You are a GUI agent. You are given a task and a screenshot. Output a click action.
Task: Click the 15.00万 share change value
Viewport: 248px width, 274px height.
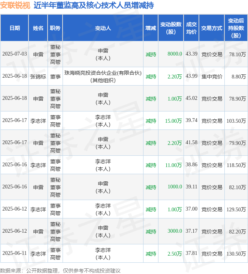173,121
